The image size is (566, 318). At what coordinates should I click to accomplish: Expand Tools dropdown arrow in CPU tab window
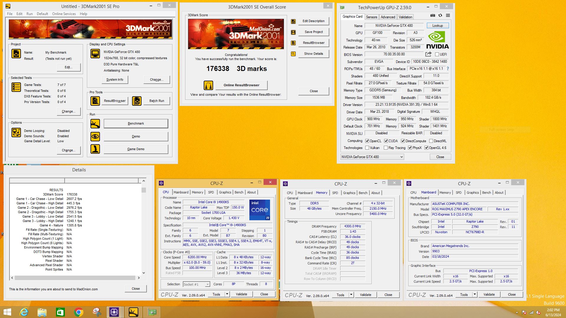pos(227,294)
